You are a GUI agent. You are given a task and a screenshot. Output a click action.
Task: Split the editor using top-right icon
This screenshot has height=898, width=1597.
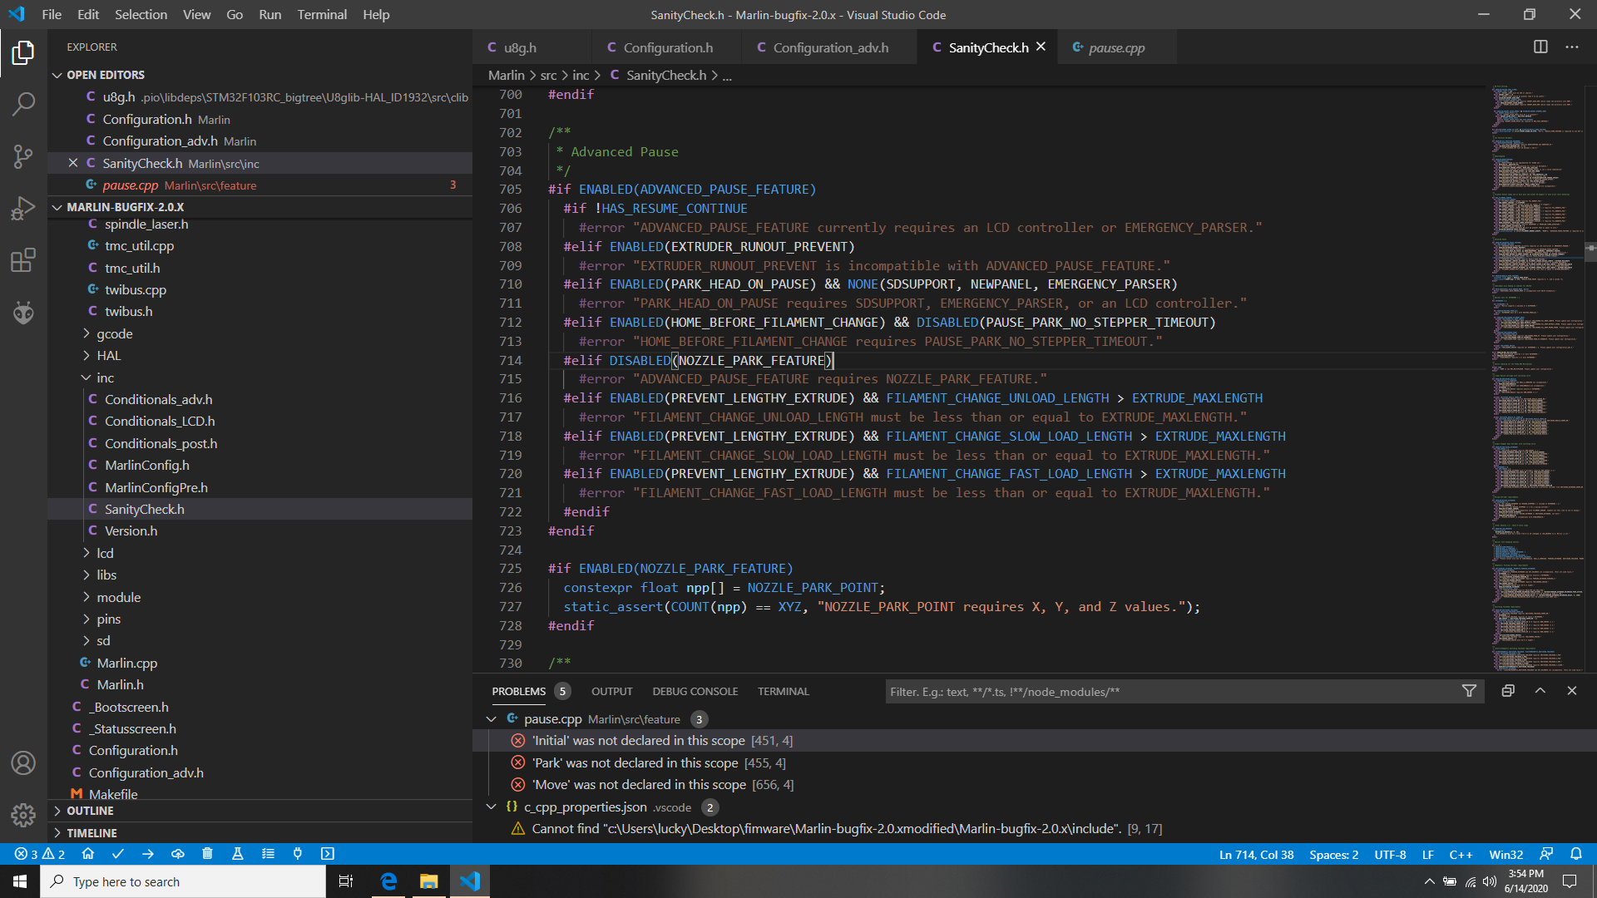coord(1540,47)
